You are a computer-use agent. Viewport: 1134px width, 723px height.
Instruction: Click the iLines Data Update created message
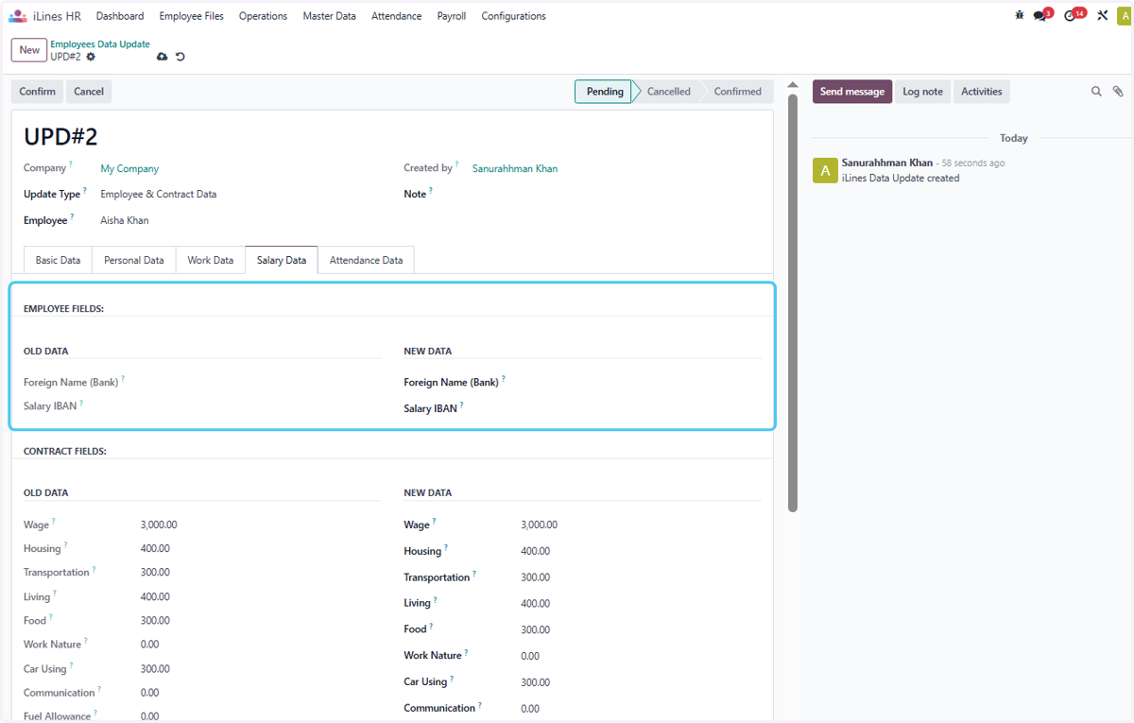point(901,178)
